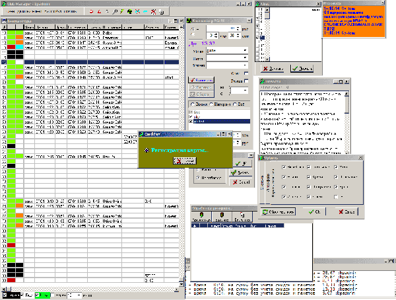
Task: Open the empty dropdown directly below the 'game' dropdown
Action: pos(245,58)
